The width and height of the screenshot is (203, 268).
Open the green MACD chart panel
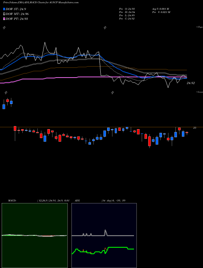coord(35,236)
